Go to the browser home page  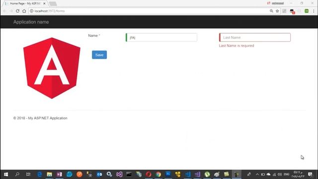(x=24, y=11)
